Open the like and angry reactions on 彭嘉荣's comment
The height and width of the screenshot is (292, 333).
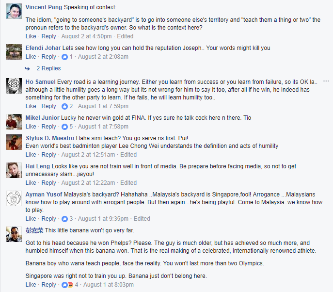(67, 285)
